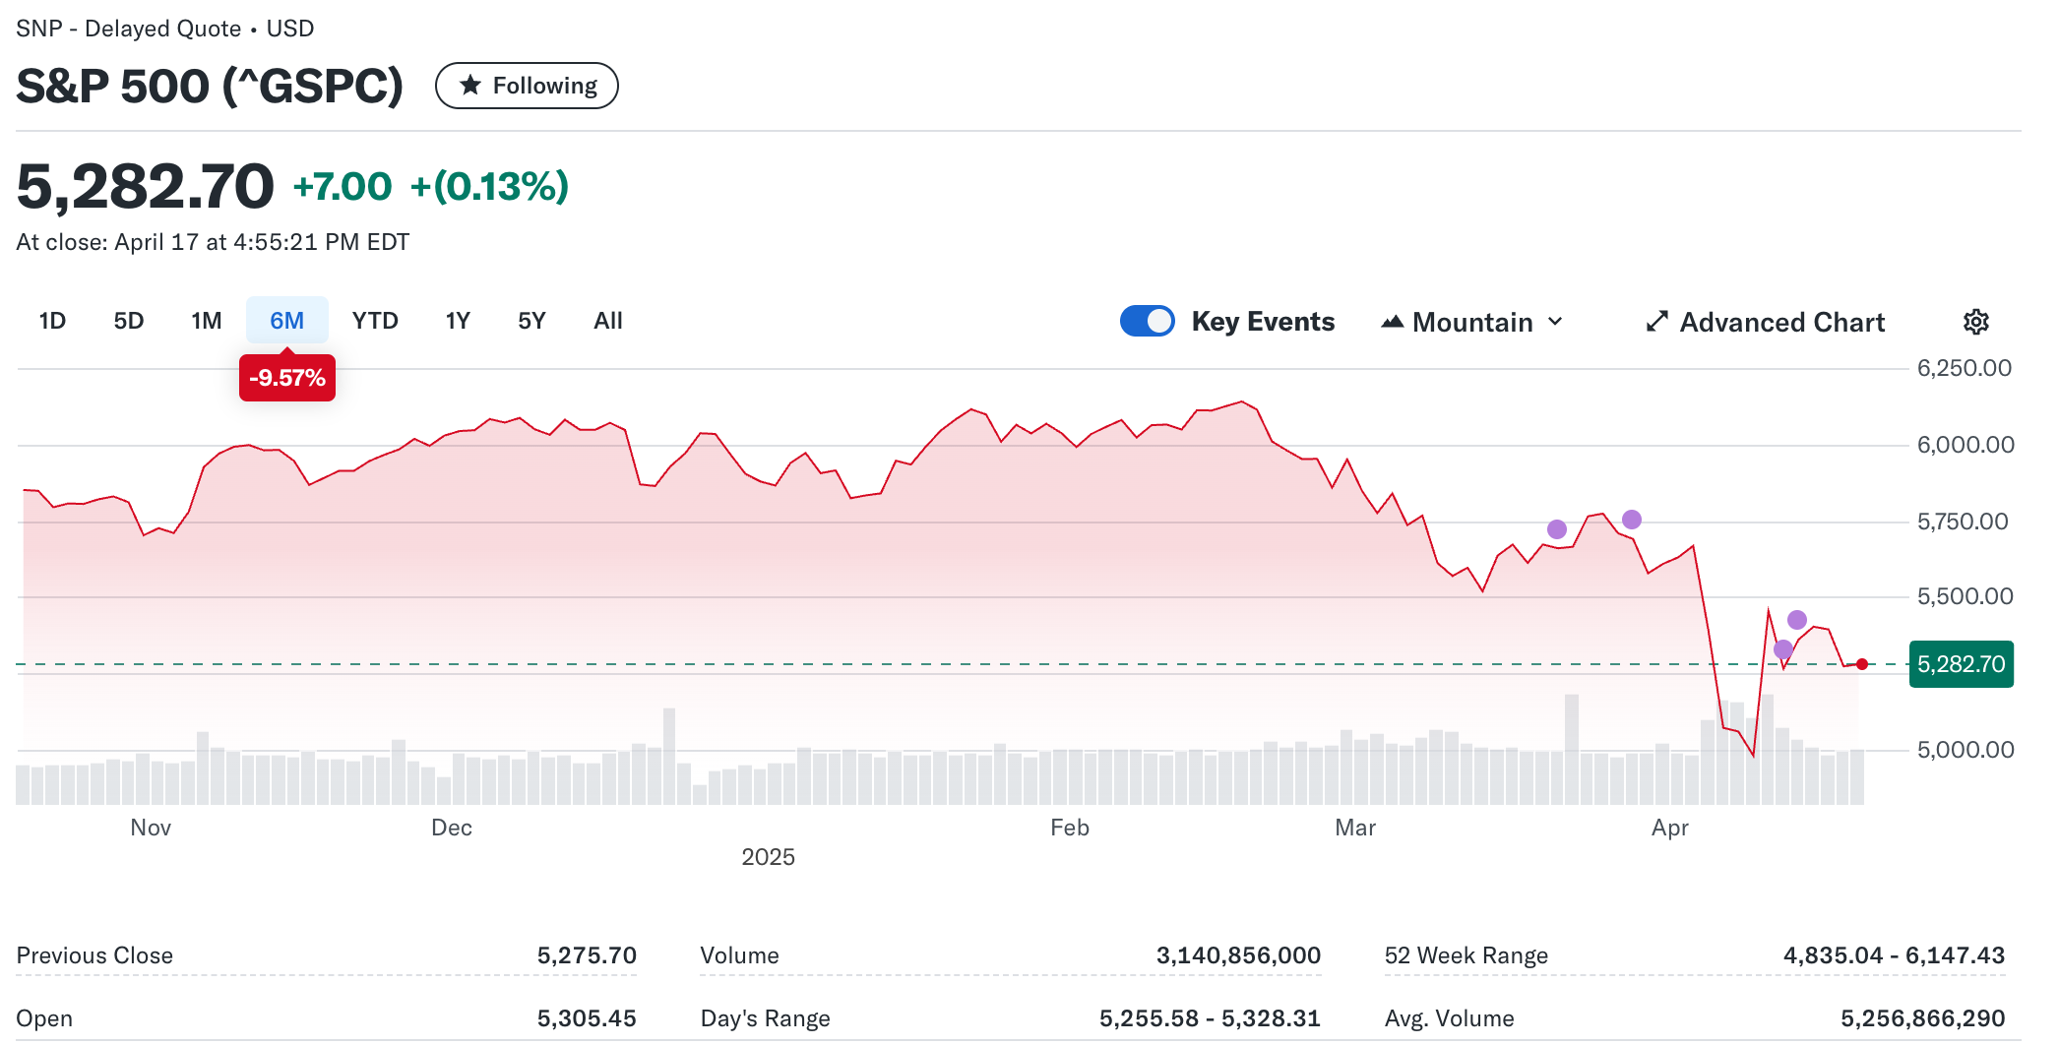2059x1045 pixels.
Task: Select the 5D time range tab
Action: tap(129, 321)
